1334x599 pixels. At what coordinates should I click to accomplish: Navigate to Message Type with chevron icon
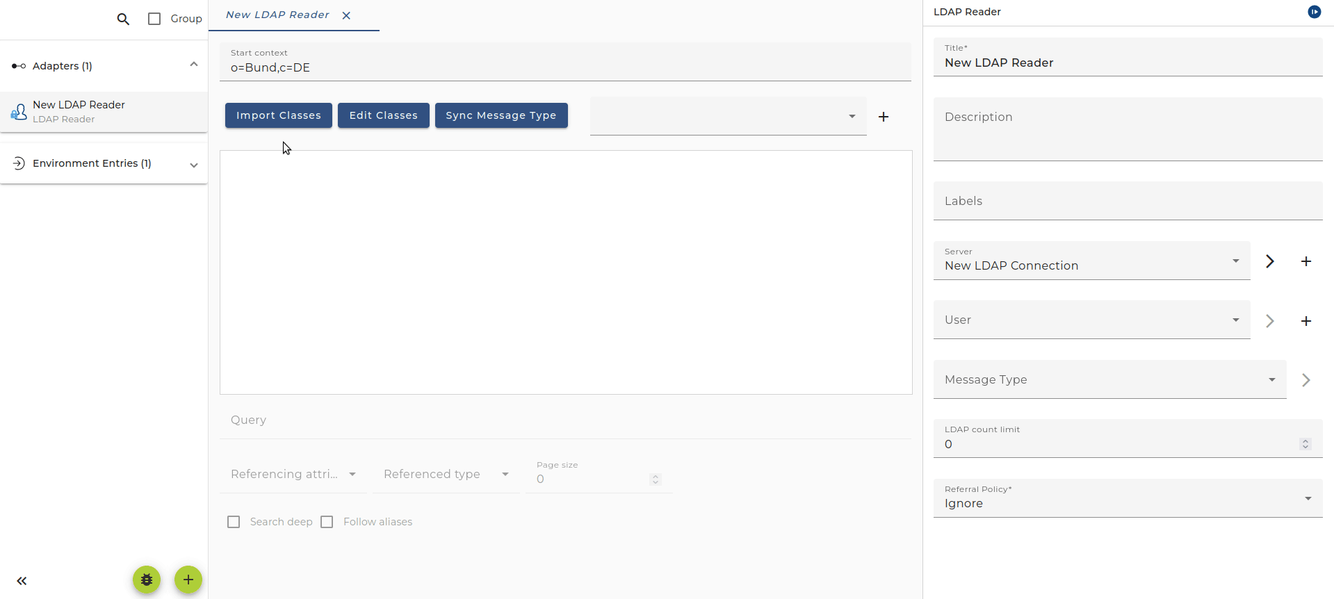click(1306, 380)
